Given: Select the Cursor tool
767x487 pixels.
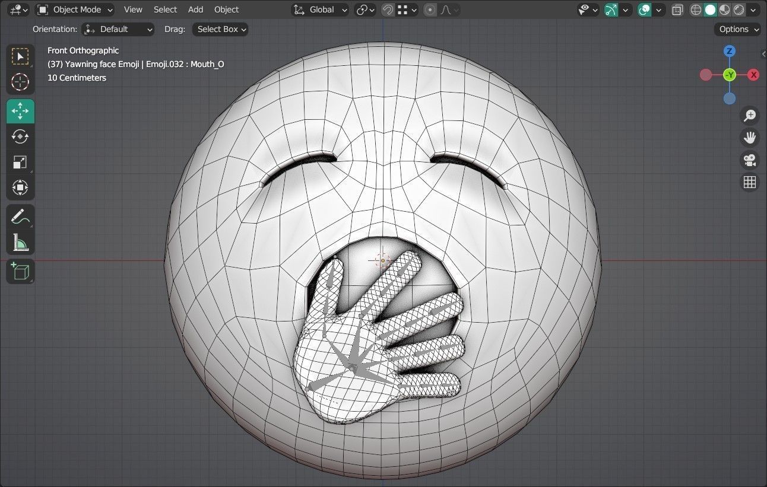Looking at the screenshot, I should tap(20, 82).
